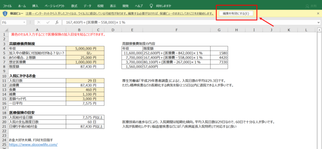
Task: Select the お金大好き夫婦、FIREを目指す cell
Action: 37,140
